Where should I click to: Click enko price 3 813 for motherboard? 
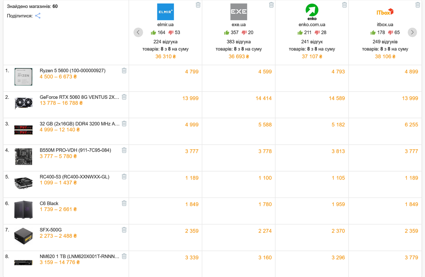(338, 151)
